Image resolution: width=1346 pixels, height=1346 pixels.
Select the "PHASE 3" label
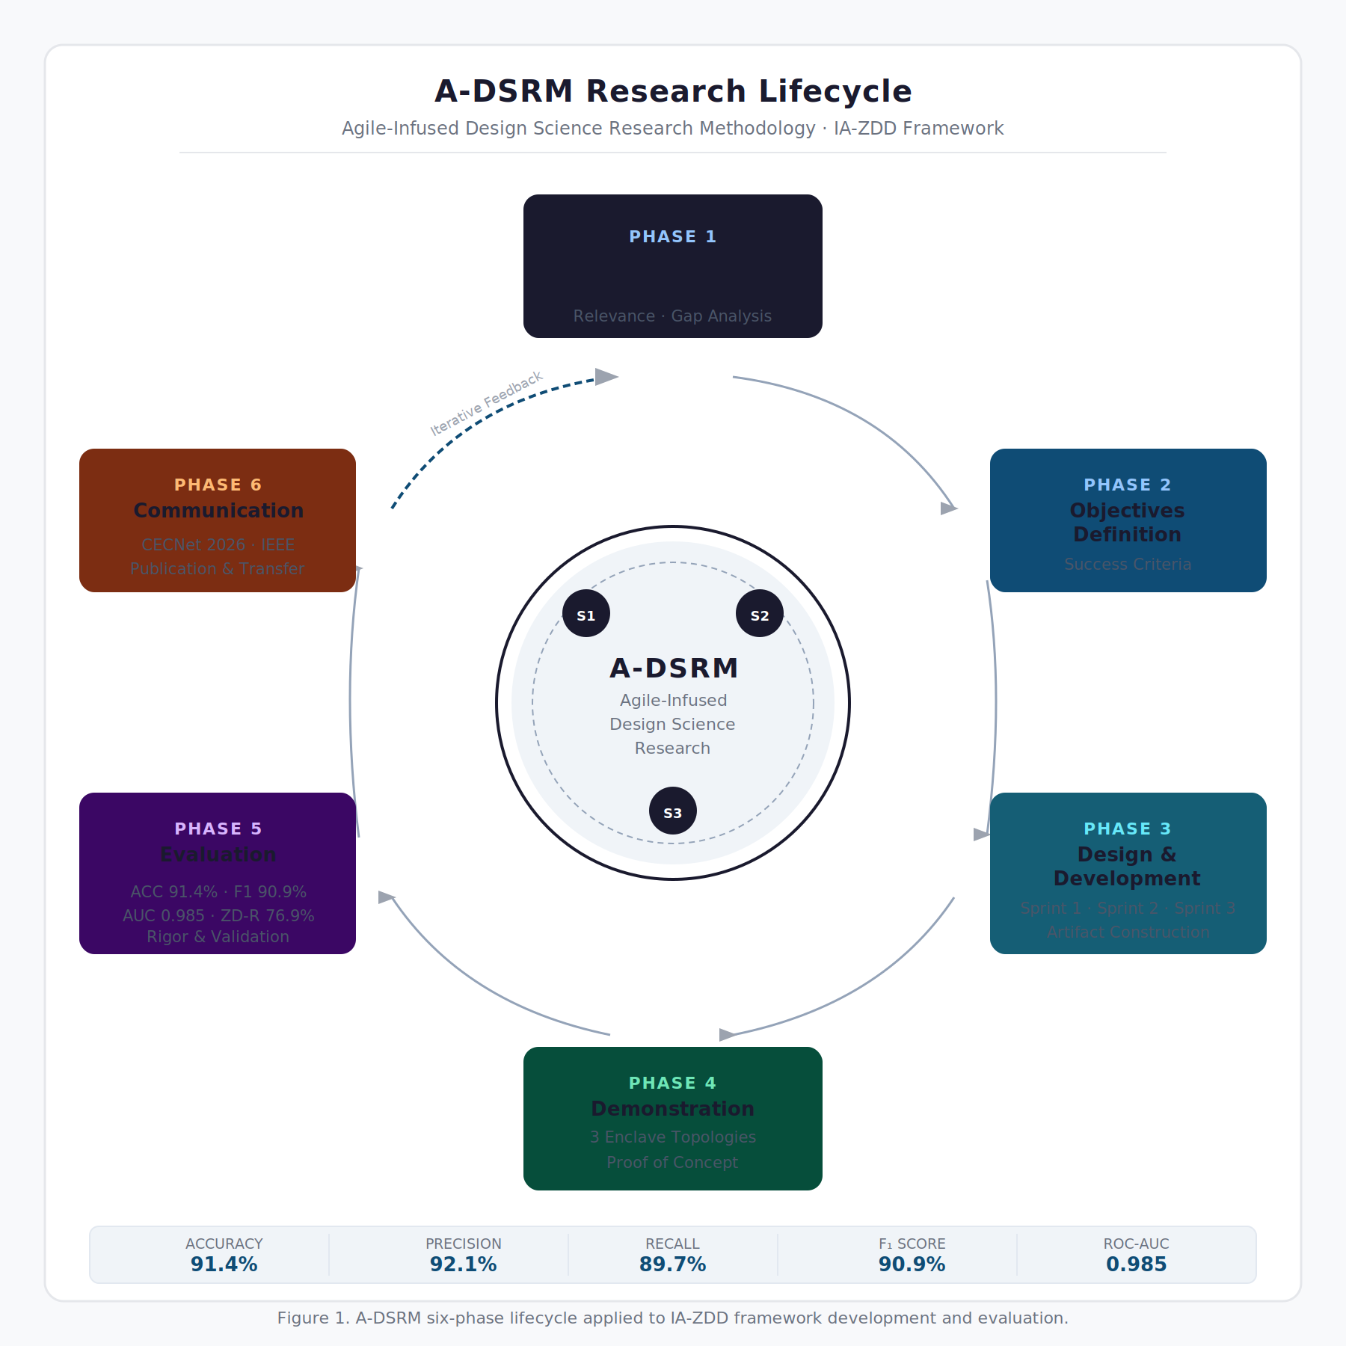click(1128, 829)
